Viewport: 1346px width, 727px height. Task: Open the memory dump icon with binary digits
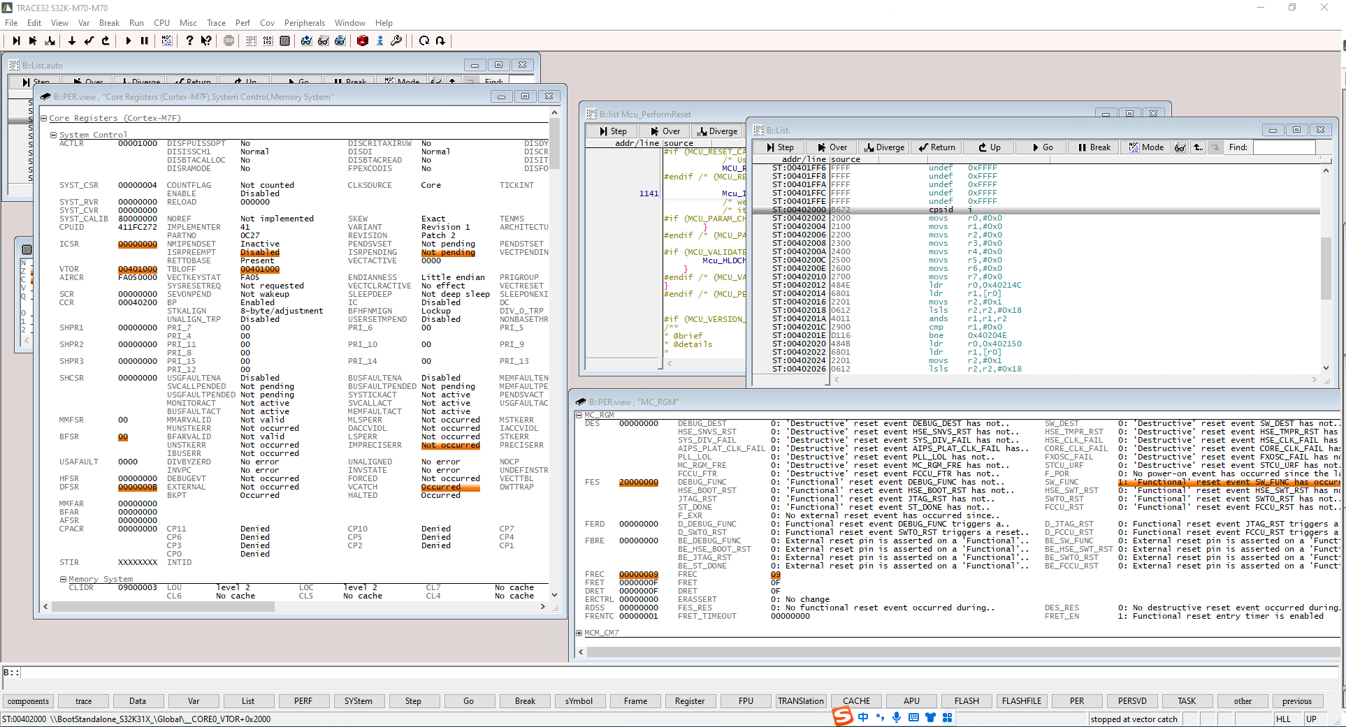(268, 41)
